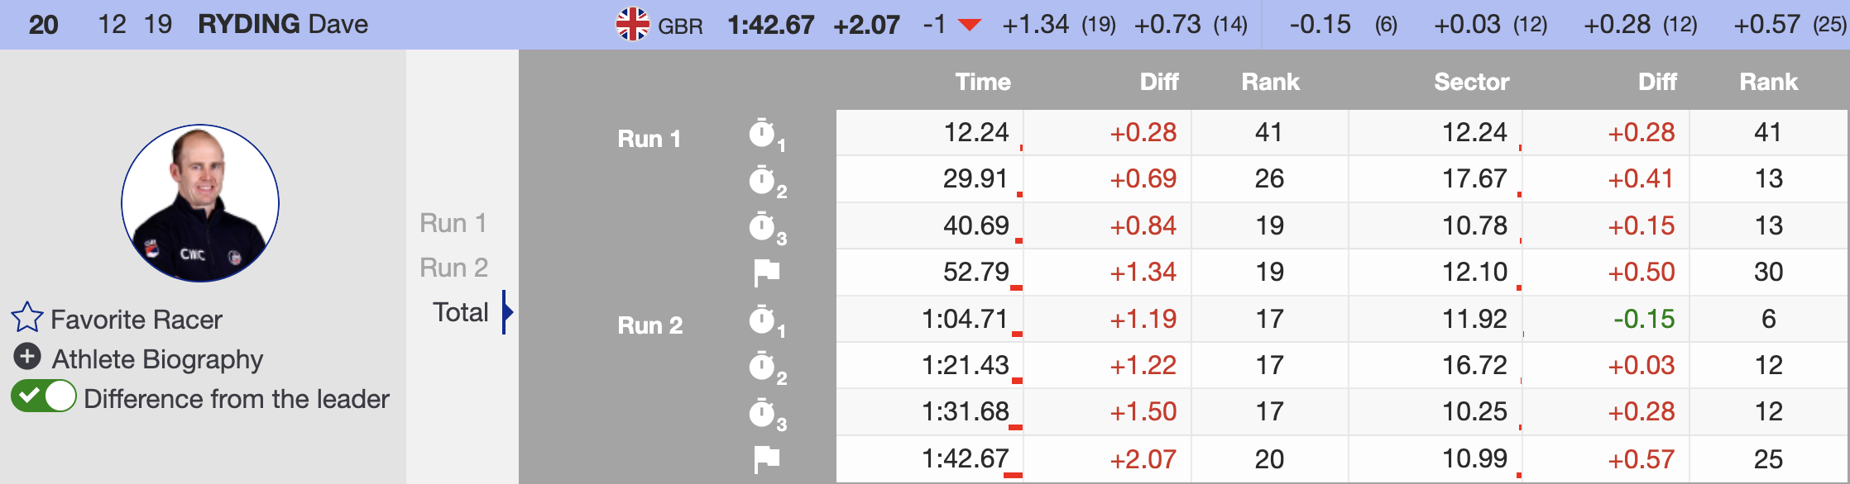Image resolution: width=1850 pixels, height=484 pixels.
Task: Click the Great Britain flag icon
Action: pyautogui.click(x=633, y=25)
